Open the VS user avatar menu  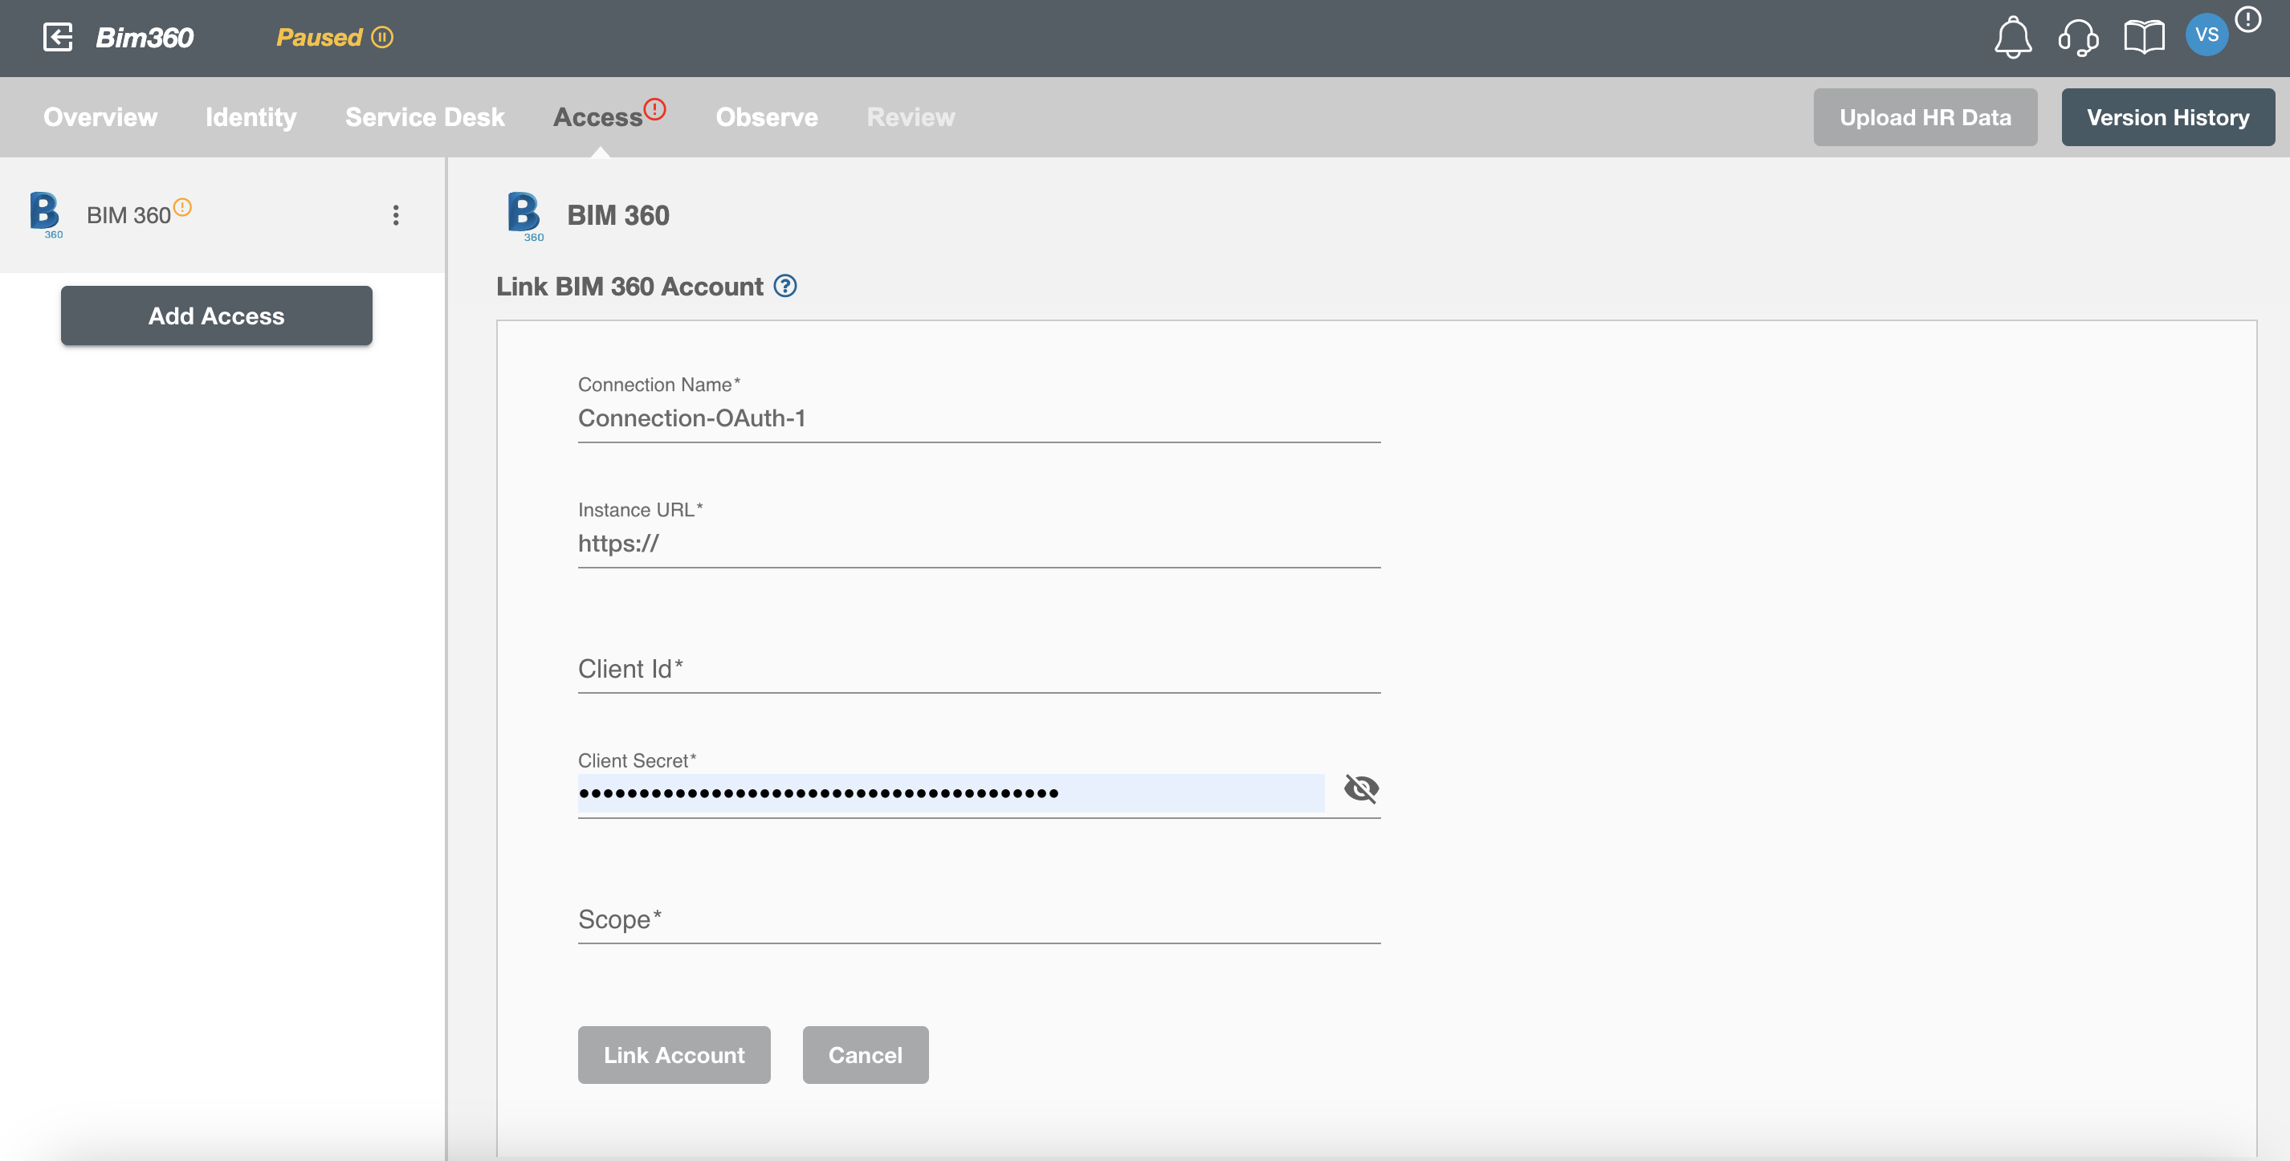pyautogui.click(x=2206, y=35)
